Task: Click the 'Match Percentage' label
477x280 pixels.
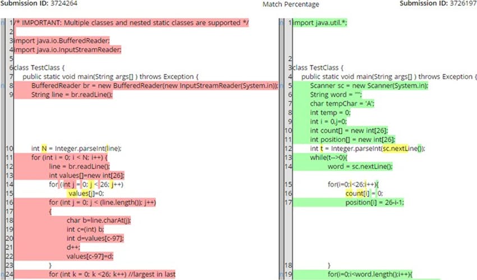Action: click(291, 4)
